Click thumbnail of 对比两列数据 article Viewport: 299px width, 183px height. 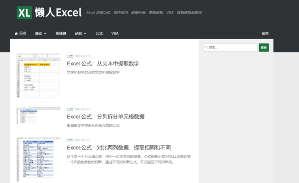click(38, 157)
